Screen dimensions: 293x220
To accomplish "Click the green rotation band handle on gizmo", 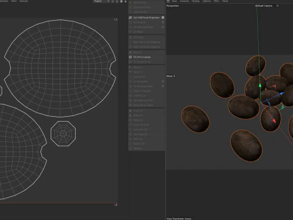I will (x=282, y=107).
